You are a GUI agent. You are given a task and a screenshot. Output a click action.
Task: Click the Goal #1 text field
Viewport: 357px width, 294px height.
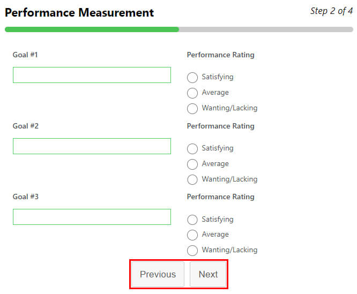92,75
